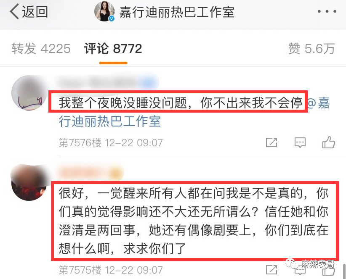Switch to the 转发 4225 tab
The width and height of the screenshot is (346, 279).
click(x=41, y=48)
